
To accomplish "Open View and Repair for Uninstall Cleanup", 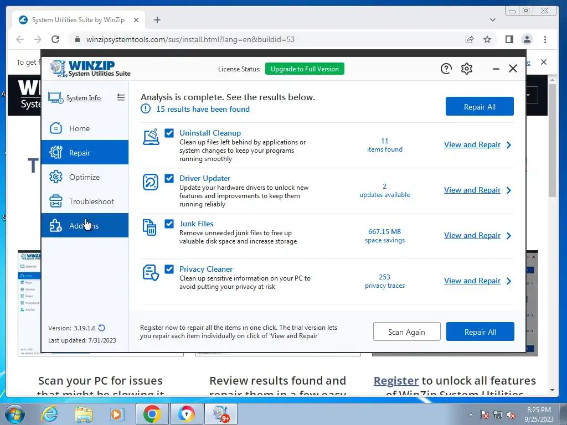I will coord(472,144).
